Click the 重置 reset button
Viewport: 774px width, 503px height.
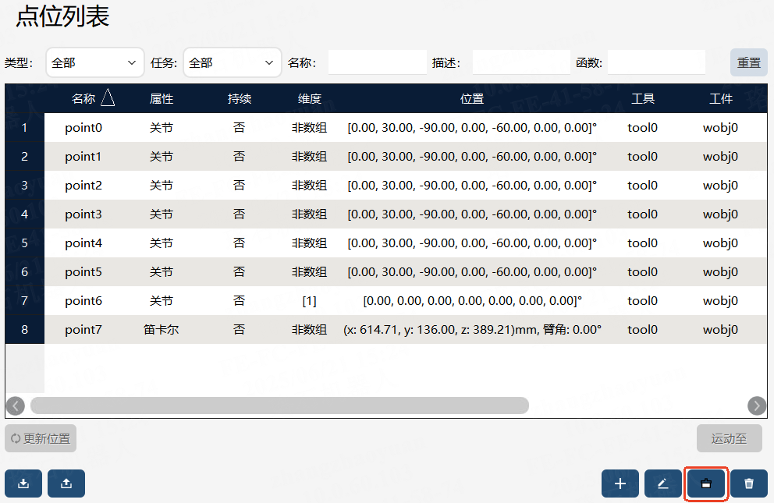pyautogui.click(x=749, y=62)
